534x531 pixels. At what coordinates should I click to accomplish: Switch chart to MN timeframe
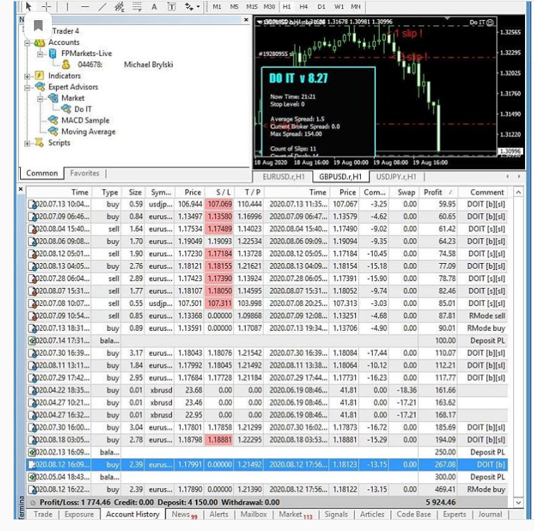[355, 6]
